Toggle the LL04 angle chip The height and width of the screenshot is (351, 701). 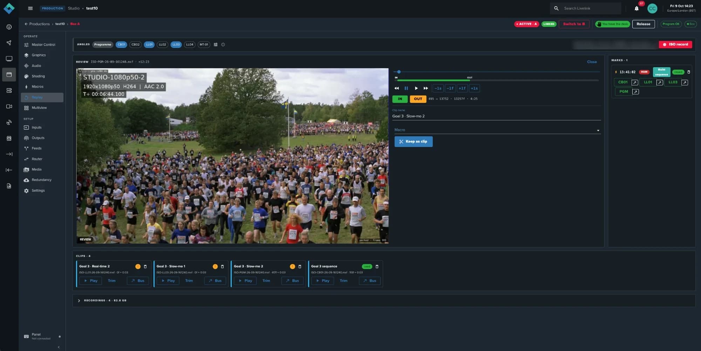click(x=190, y=44)
